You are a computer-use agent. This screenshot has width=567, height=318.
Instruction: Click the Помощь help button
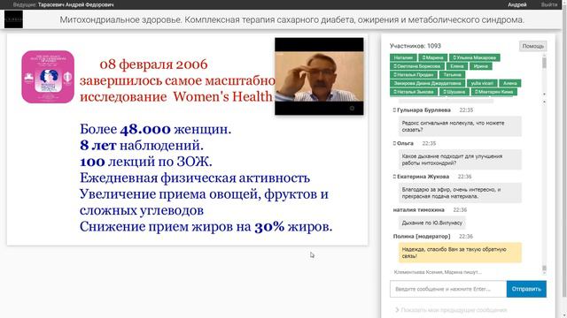point(532,46)
